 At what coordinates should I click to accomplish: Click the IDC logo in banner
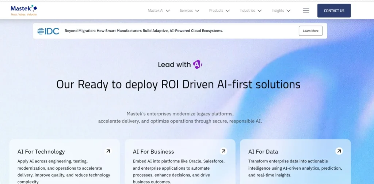pos(48,31)
